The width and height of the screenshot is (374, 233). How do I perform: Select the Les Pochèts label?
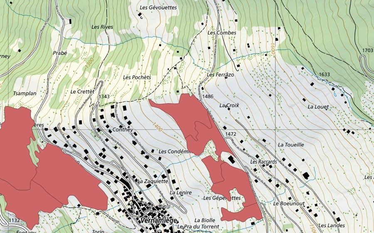point(137,77)
